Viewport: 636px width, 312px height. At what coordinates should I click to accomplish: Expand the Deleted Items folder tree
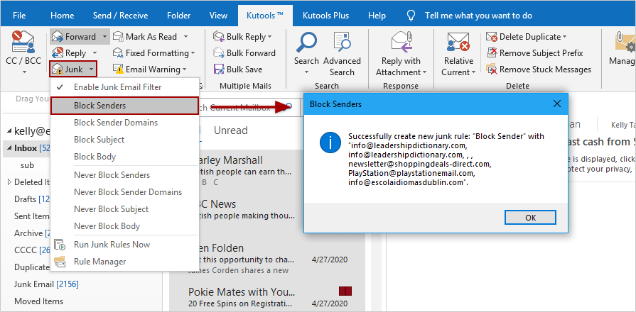click(x=10, y=182)
